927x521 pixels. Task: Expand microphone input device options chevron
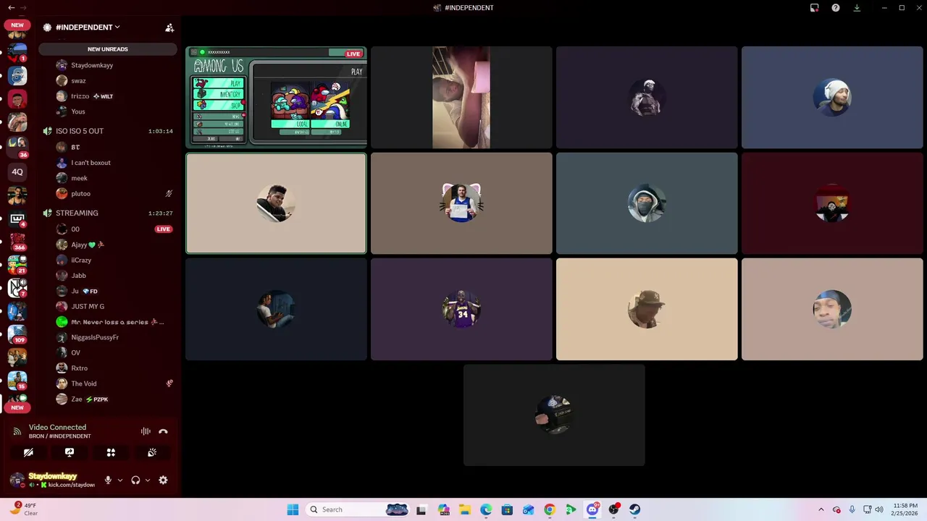120,480
